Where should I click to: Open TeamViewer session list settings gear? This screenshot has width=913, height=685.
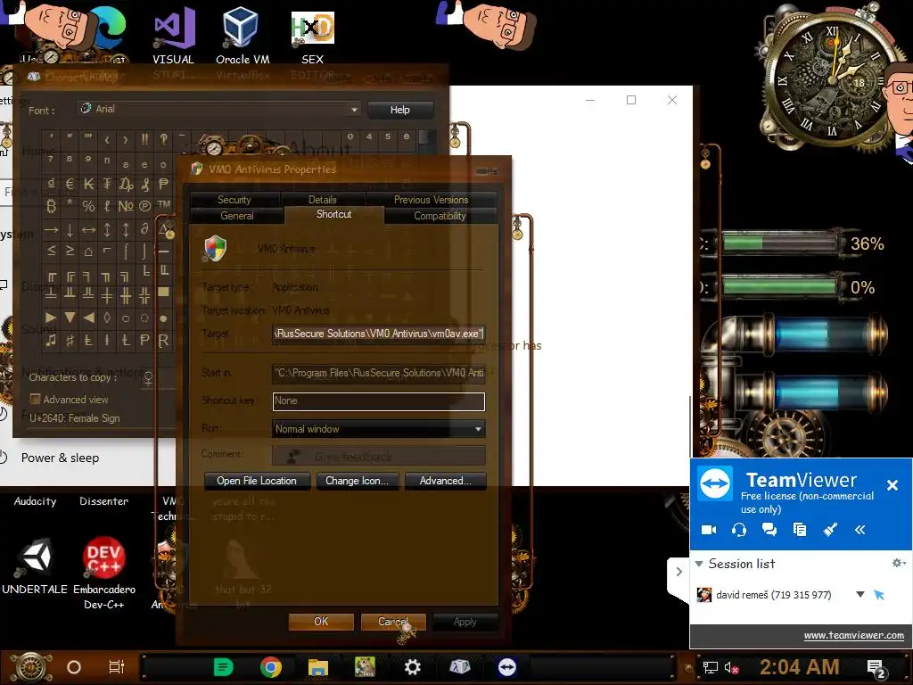pyautogui.click(x=899, y=563)
